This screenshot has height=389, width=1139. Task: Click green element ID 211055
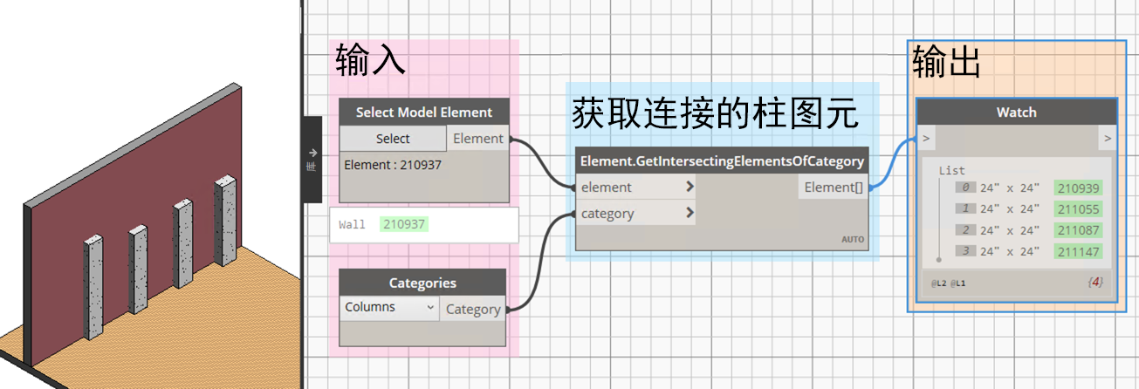coord(1078,209)
